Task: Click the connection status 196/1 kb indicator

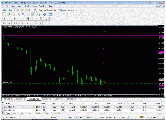Action: point(153,117)
